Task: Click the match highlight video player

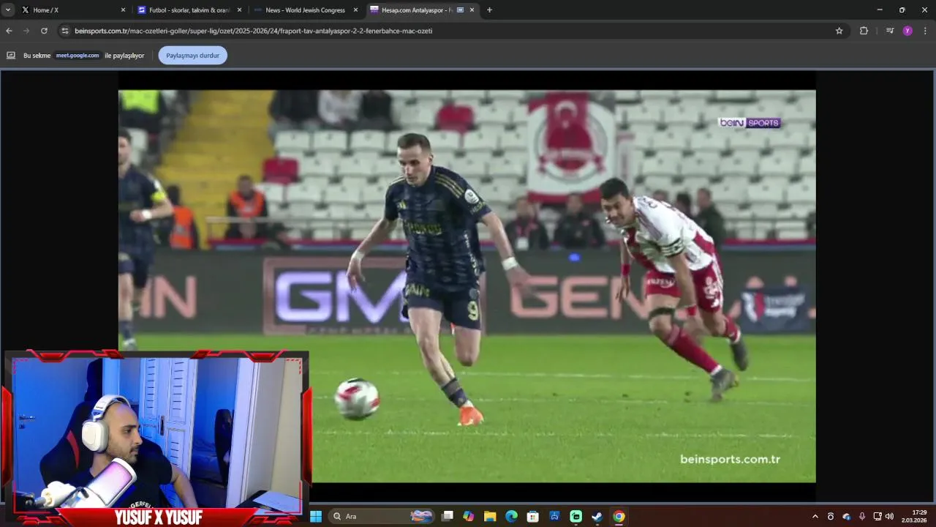Action: [x=467, y=286]
